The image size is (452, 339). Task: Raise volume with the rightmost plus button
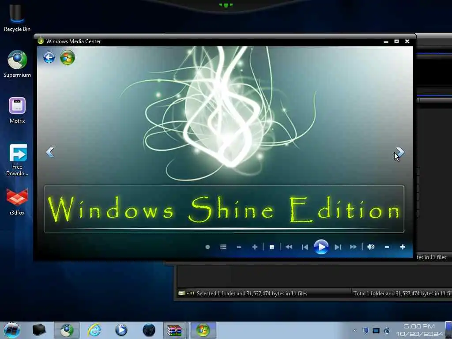403,247
